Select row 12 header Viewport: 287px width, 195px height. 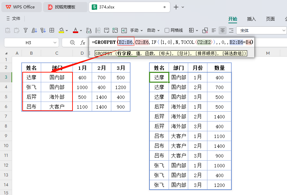[6, 165]
